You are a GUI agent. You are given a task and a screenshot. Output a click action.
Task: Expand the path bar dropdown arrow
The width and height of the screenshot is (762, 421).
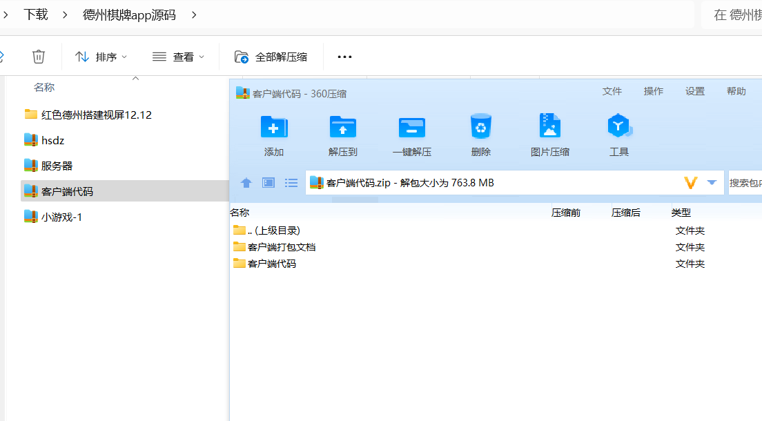712,182
